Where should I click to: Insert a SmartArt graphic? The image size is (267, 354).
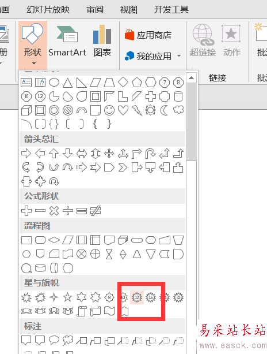(67, 42)
